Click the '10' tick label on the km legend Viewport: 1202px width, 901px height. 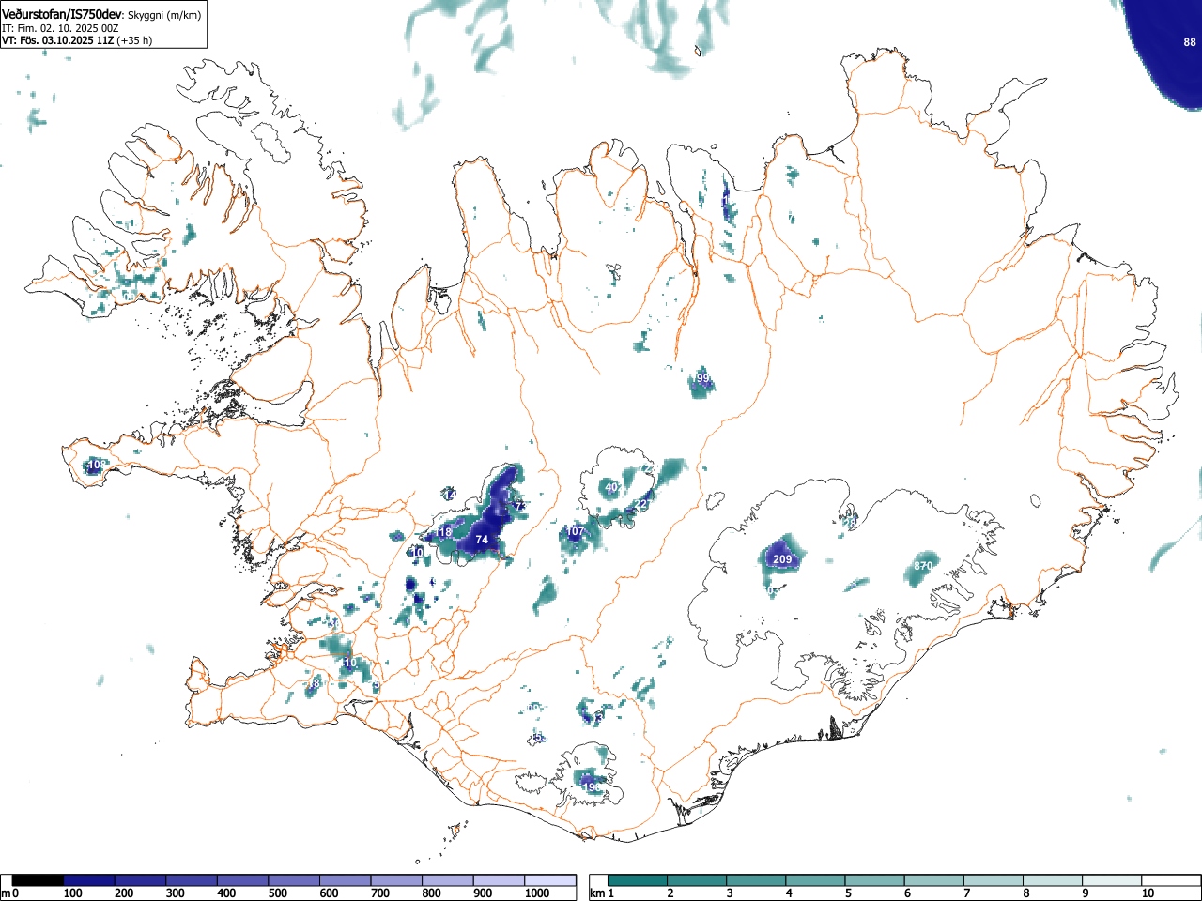(x=1148, y=893)
